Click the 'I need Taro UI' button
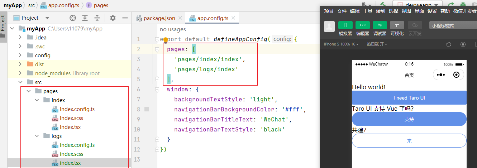Image resolution: width=477 pixels, height=168 pixels. pyautogui.click(x=409, y=98)
